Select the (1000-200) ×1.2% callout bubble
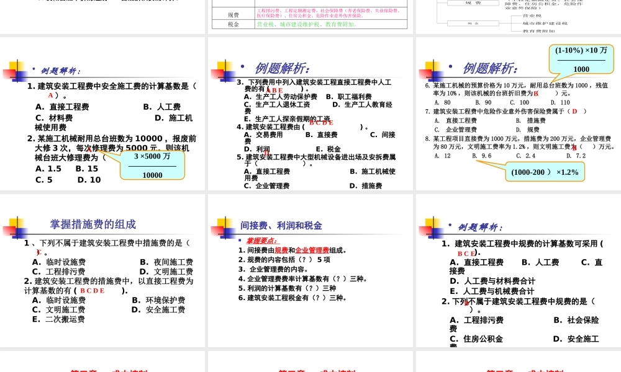The width and height of the screenshot is (621, 372). 545,172
